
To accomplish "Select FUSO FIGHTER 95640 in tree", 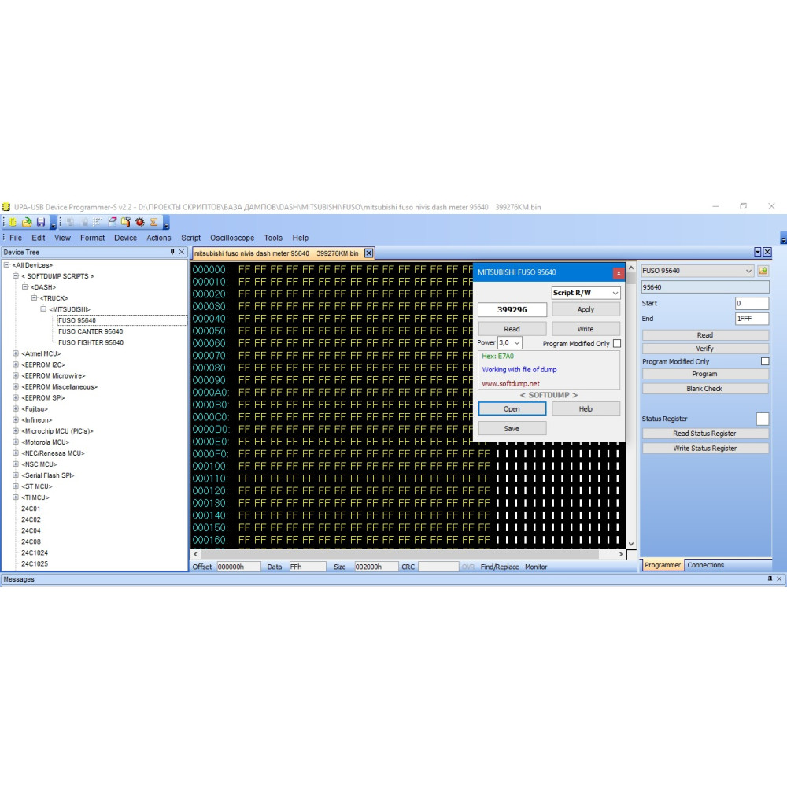I will click(91, 342).
